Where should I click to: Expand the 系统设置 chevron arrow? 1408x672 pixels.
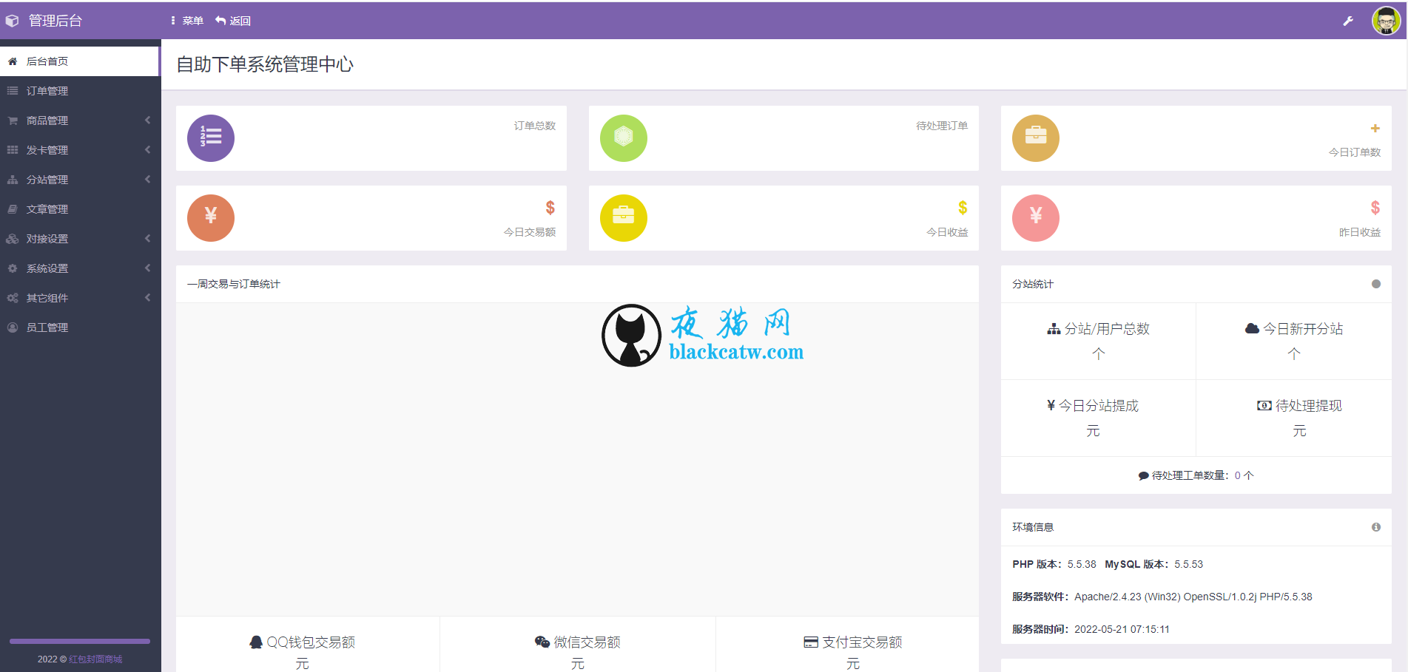[x=147, y=268]
